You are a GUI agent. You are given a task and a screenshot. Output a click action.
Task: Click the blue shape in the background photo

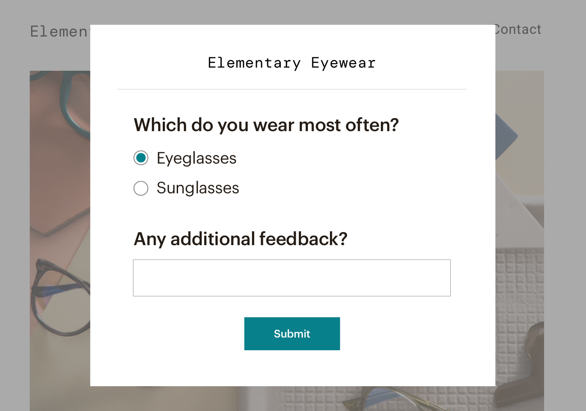[507, 135]
